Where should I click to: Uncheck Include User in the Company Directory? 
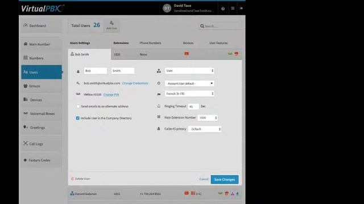(x=77, y=118)
